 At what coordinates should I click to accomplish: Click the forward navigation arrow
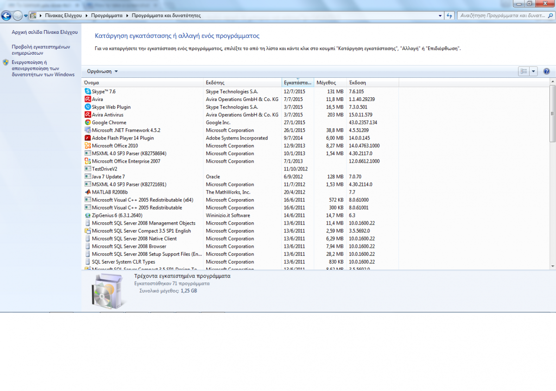click(18, 15)
